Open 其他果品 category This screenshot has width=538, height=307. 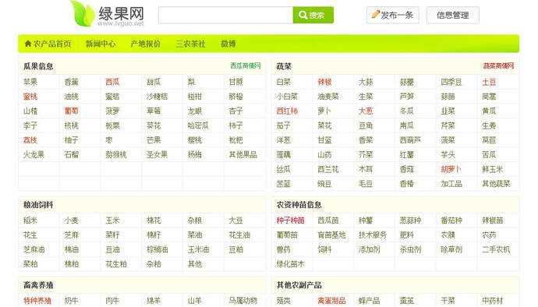pyautogui.click(x=243, y=155)
